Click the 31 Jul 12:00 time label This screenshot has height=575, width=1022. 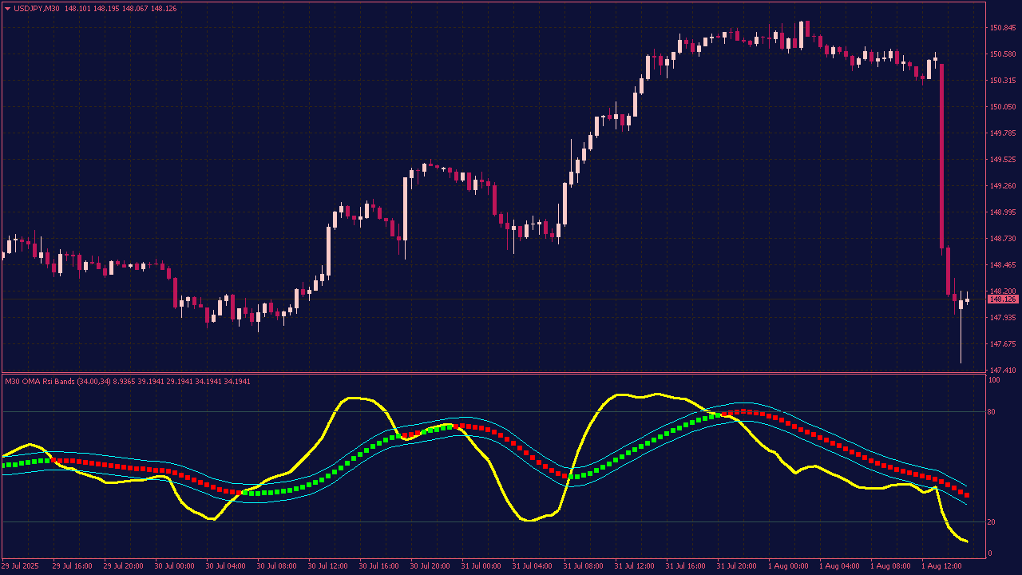click(636, 565)
